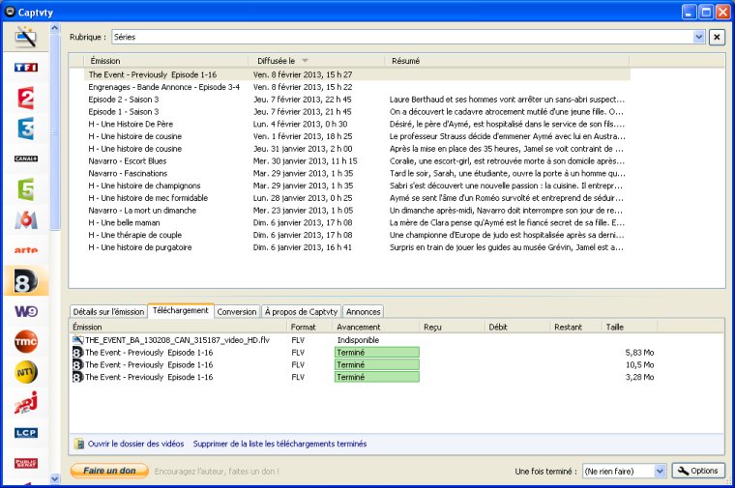735x488 pixels.
Task: Click 'Ouvrir le dossier des vidéos' link
Action: 135,444
